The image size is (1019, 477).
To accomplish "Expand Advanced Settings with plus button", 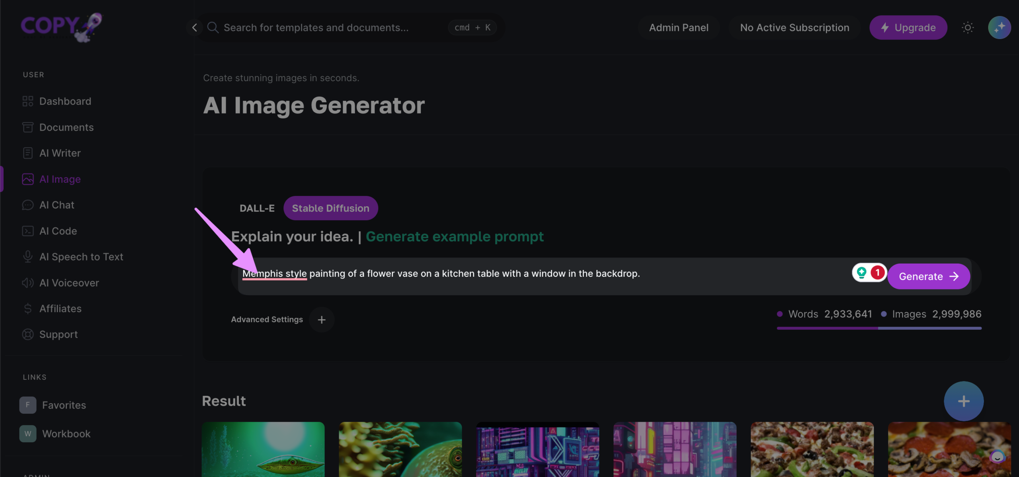I will pyautogui.click(x=322, y=319).
